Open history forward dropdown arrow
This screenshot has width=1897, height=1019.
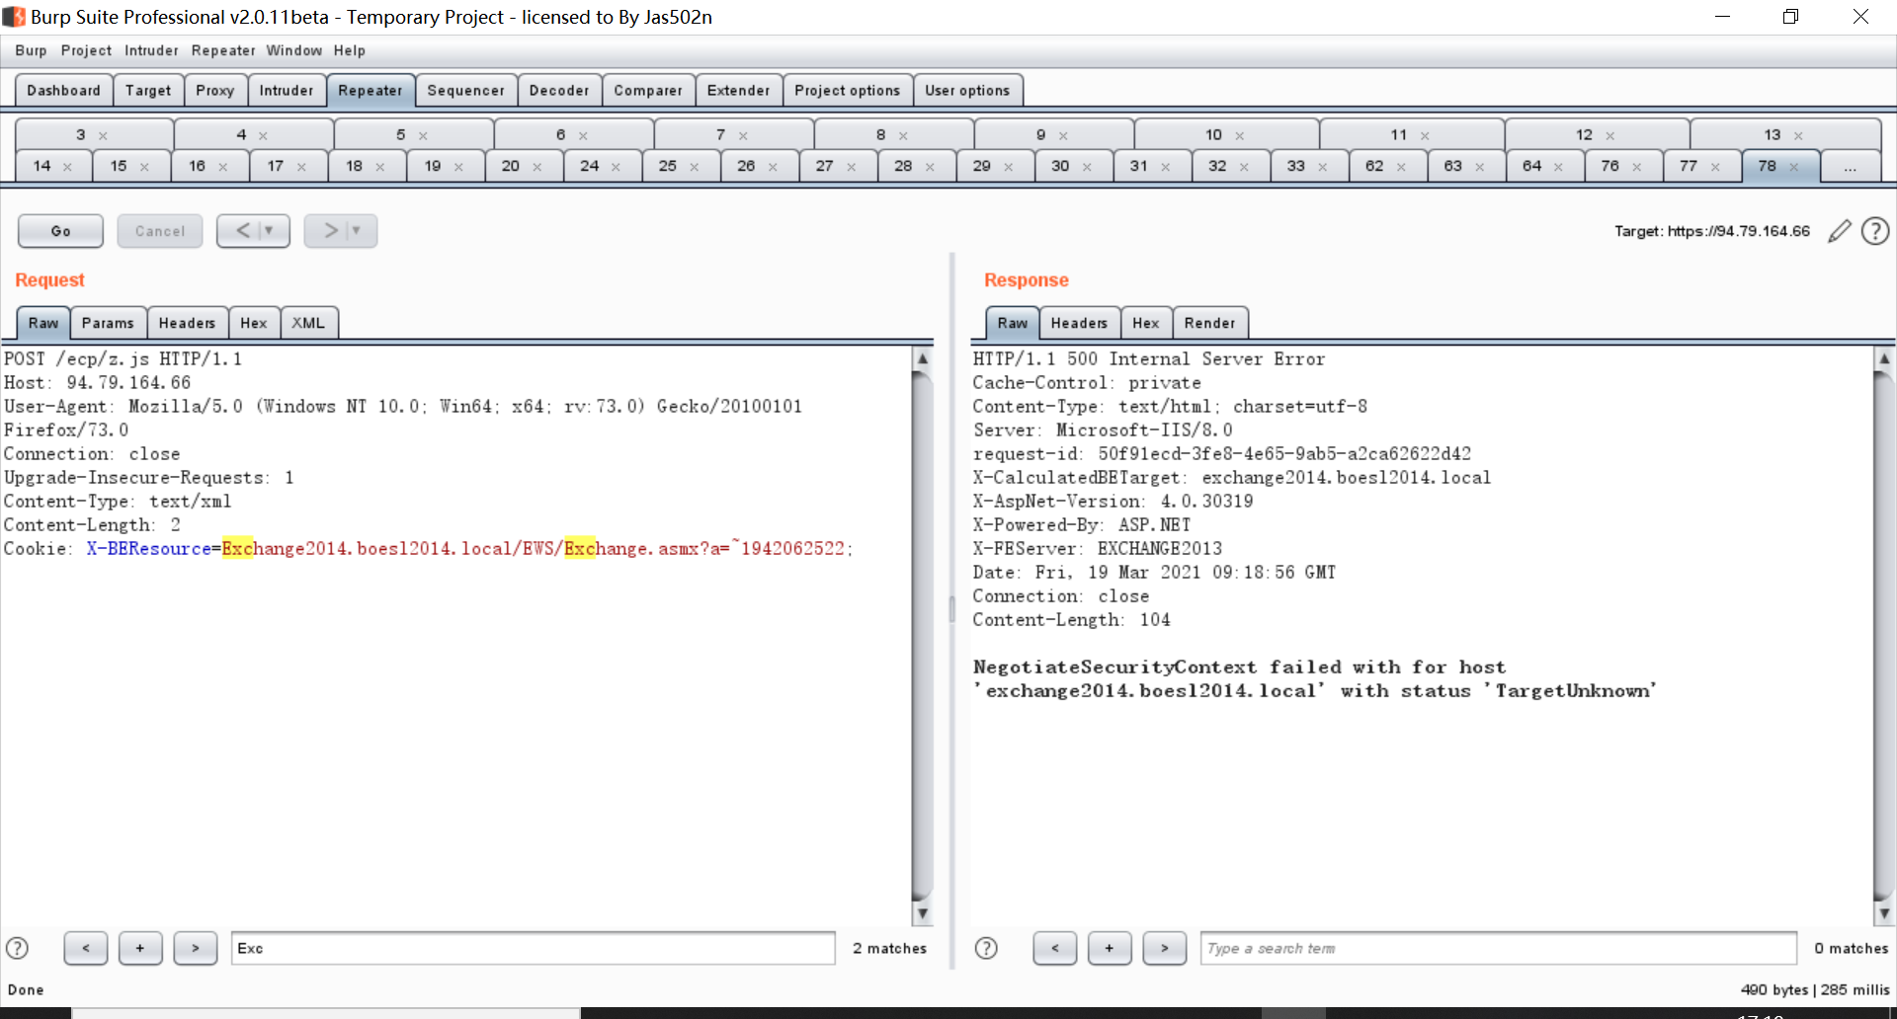pos(357,230)
